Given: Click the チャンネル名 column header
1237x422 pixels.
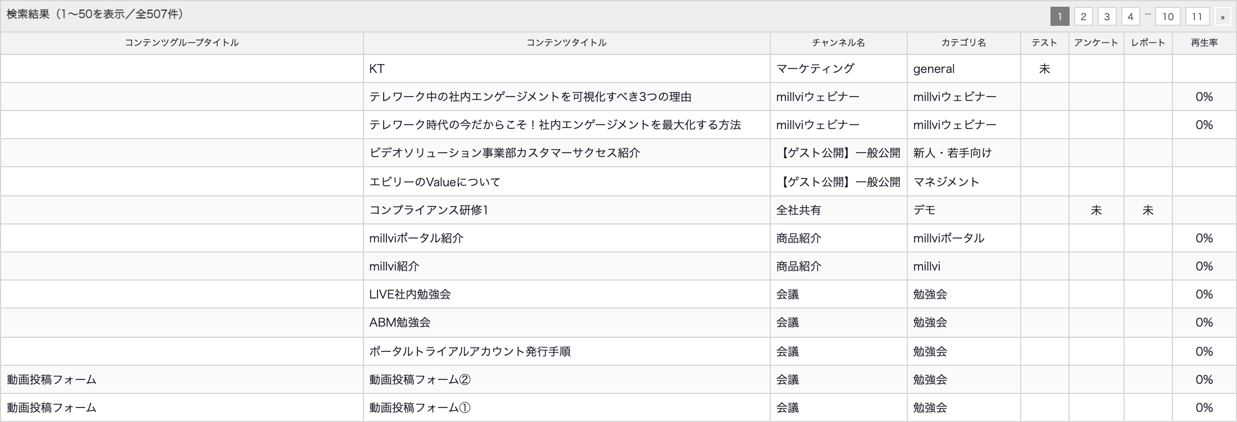Looking at the screenshot, I should (x=838, y=43).
